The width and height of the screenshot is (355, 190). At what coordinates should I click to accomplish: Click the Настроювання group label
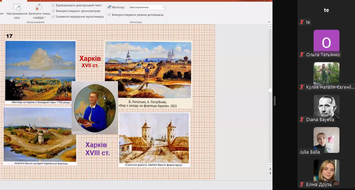point(35,22)
